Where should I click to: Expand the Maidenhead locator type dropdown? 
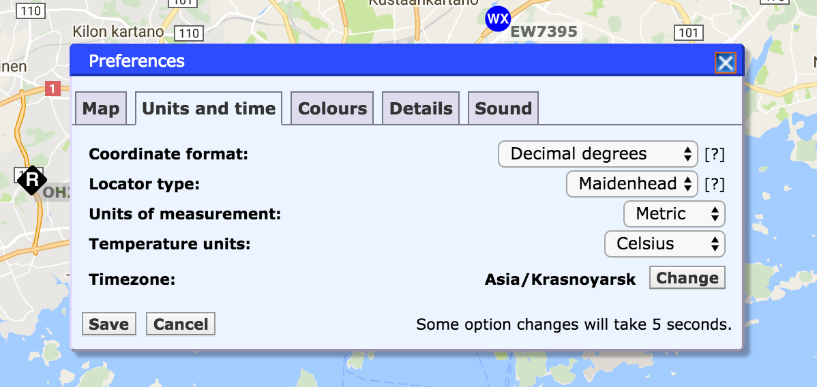point(632,184)
